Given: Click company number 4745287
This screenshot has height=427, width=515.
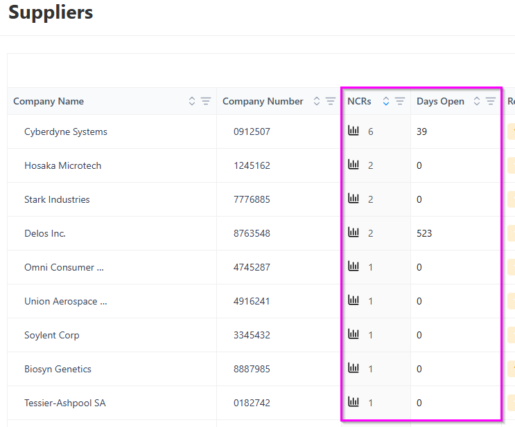Looking at the screenshot, I should (x=252, y=267).
